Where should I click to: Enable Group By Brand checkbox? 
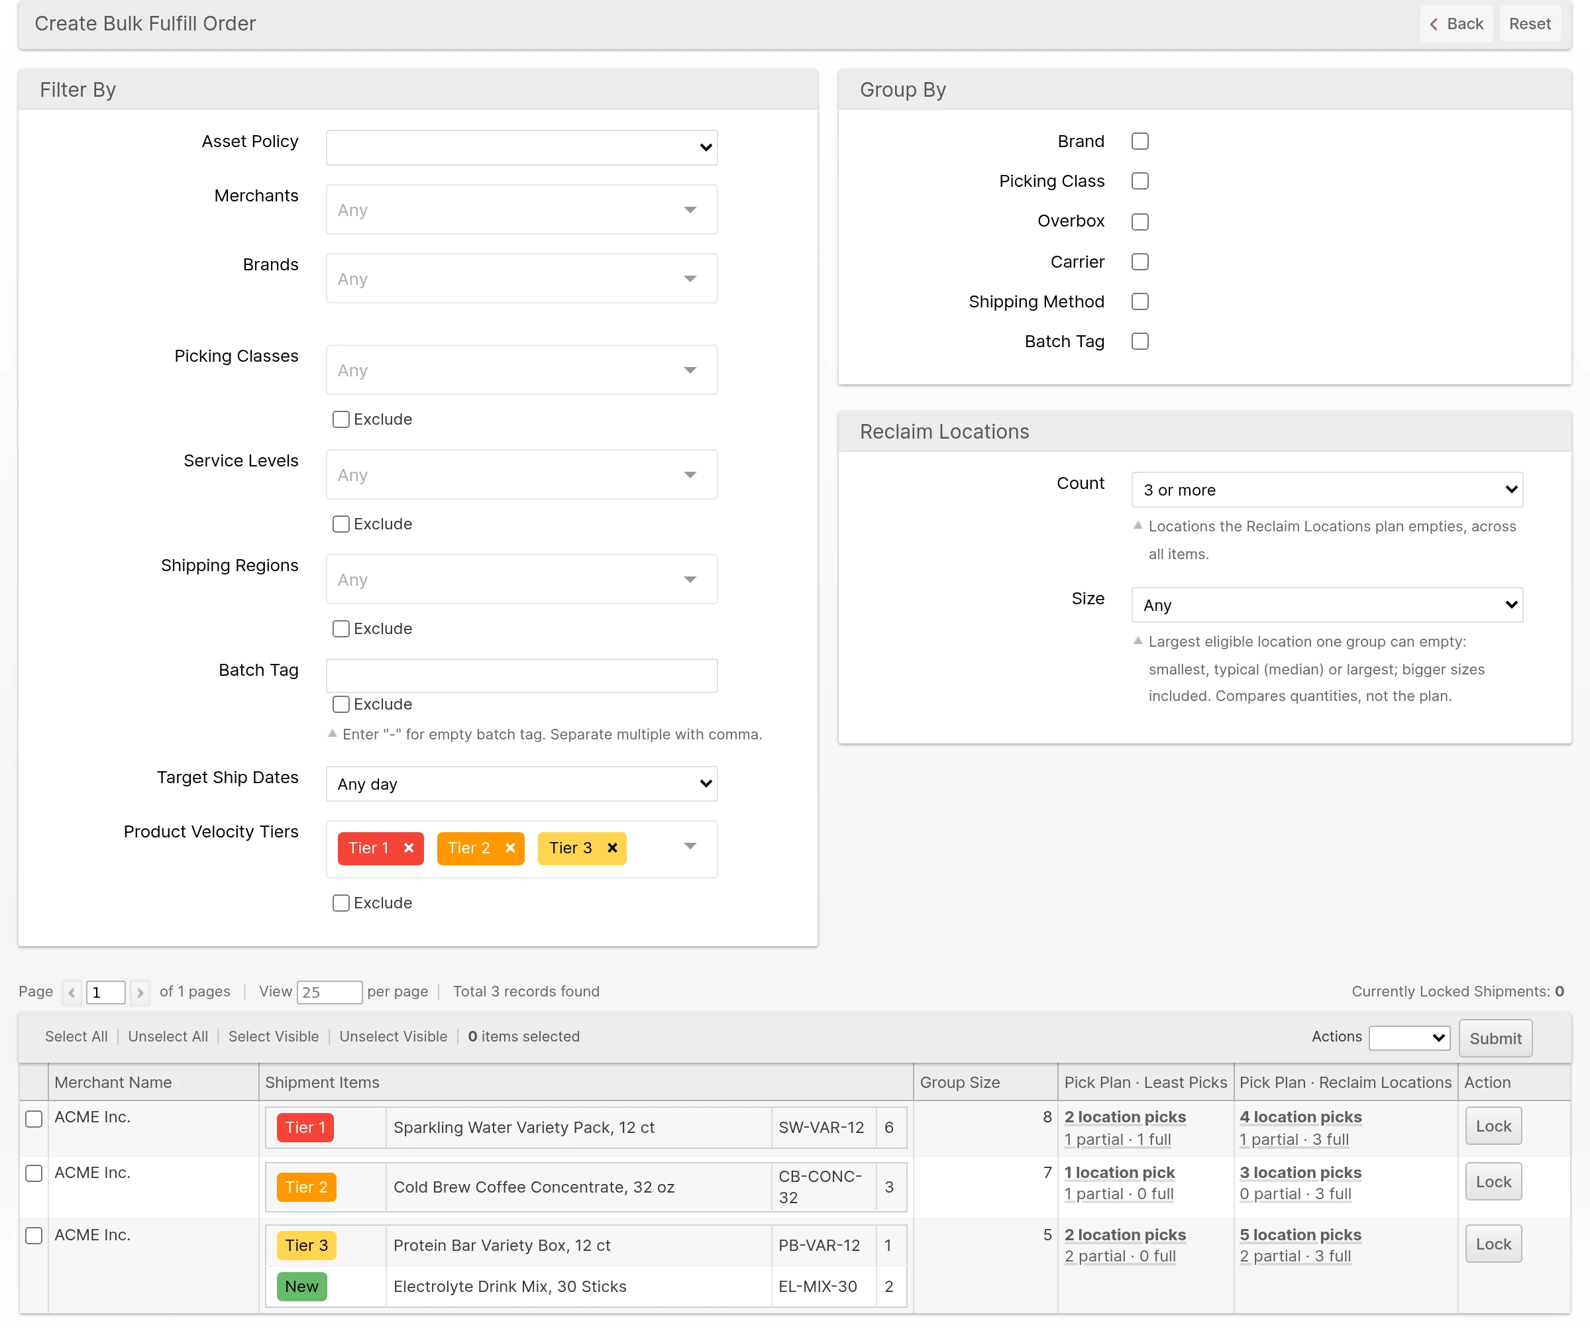(1139, 141)
